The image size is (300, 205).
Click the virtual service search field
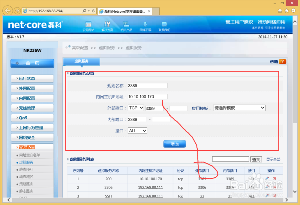tap(230, 159)
